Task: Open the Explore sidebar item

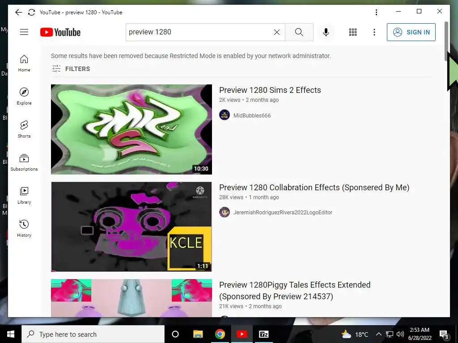Action: (x=24, y=96)
